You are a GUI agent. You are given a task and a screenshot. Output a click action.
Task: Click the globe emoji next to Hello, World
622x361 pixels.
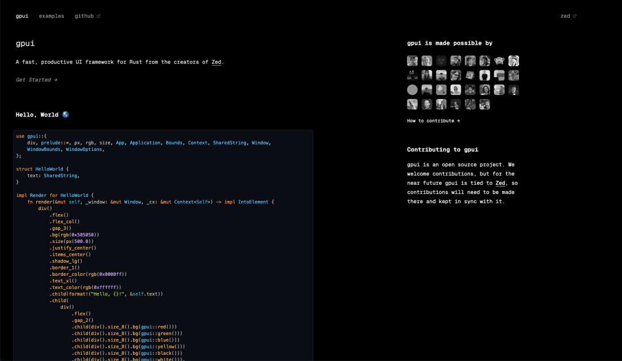point(66,114)
